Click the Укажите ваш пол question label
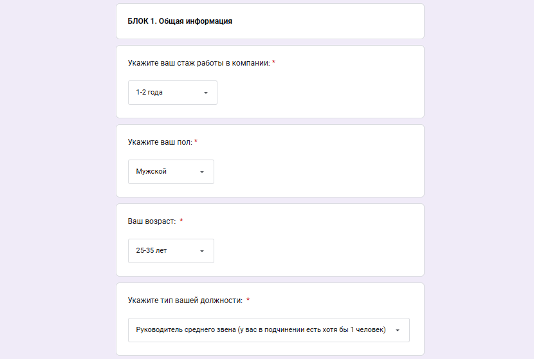534x359 pixels. pyautogui.click(x=160, y=142)
